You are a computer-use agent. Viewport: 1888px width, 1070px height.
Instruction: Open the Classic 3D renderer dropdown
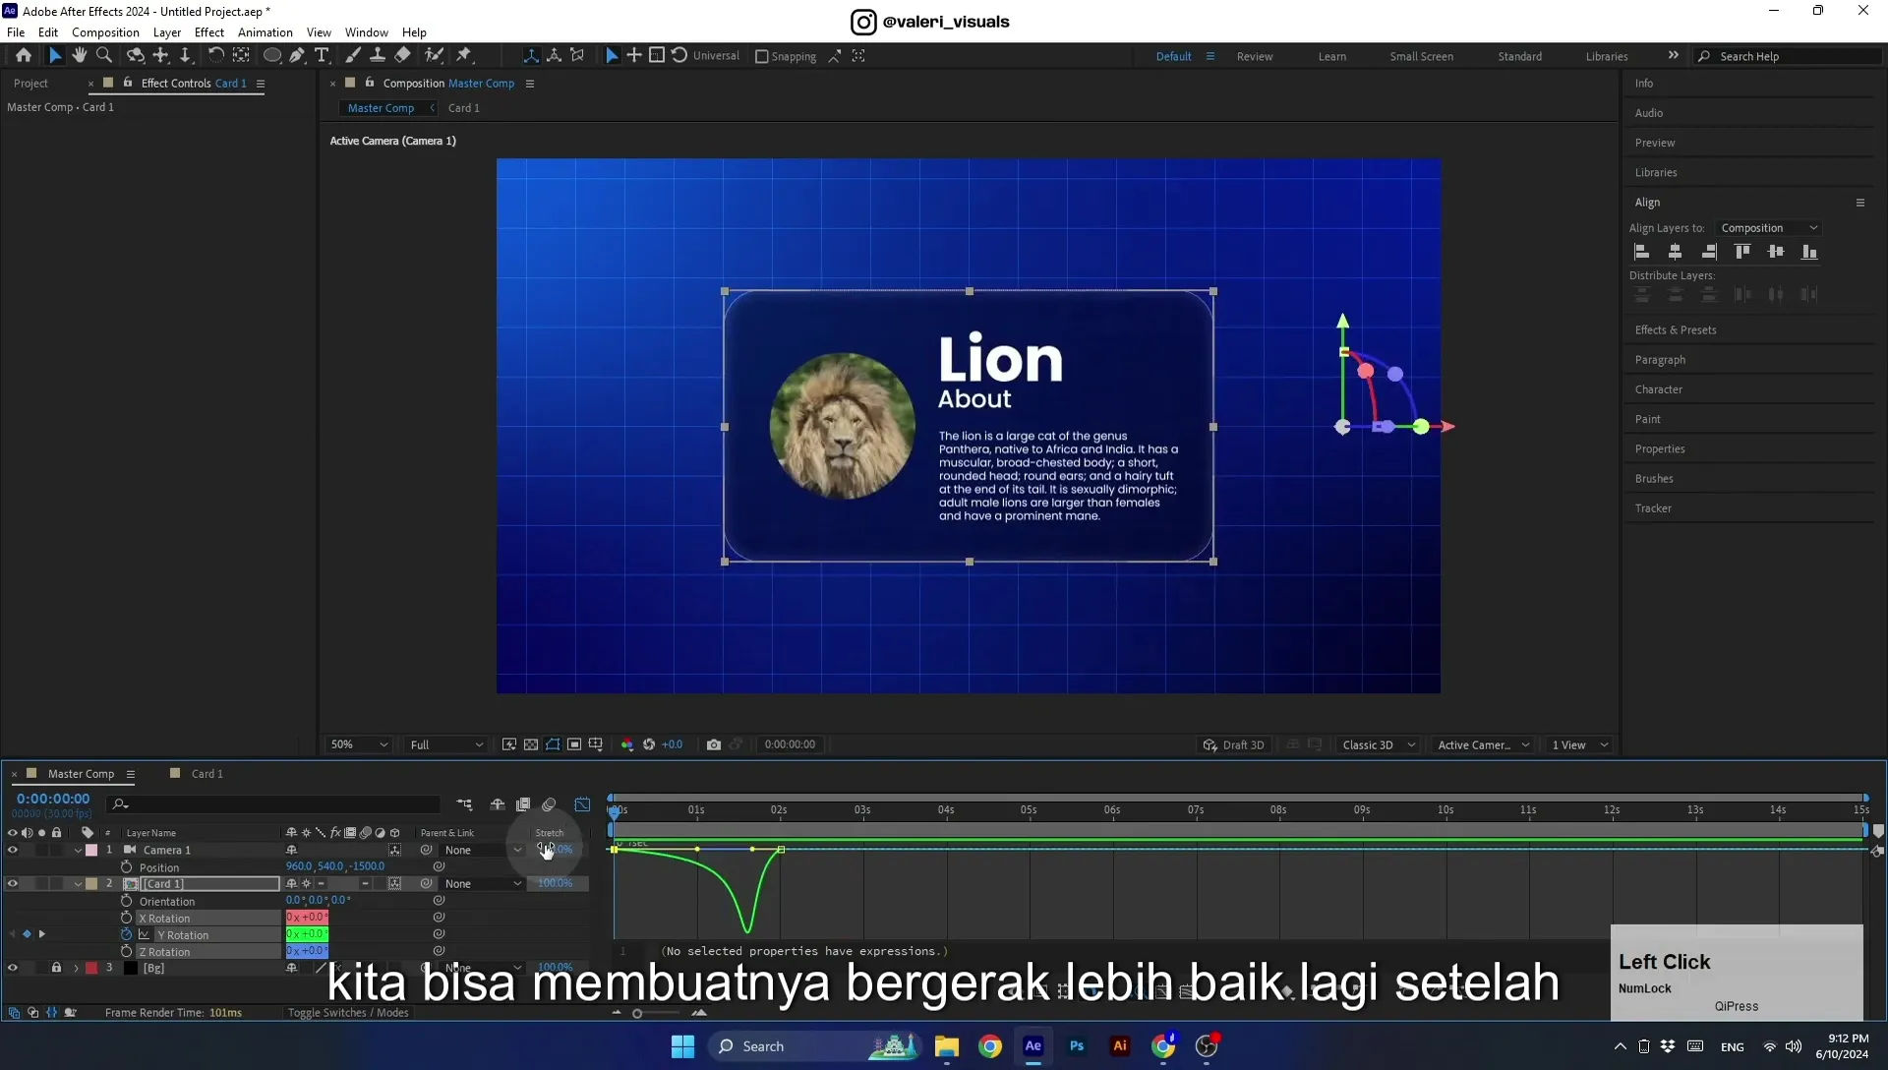click(1378, 744)
